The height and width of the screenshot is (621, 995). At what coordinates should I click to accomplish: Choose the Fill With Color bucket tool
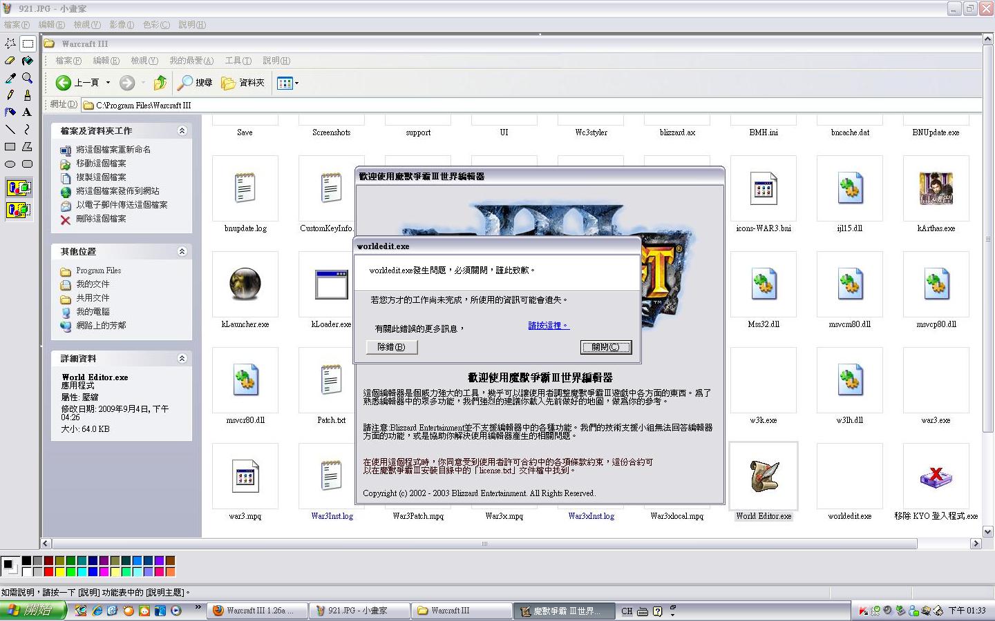point(27,61)
